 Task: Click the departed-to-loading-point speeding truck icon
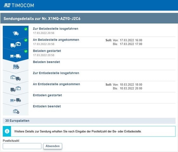16,34
